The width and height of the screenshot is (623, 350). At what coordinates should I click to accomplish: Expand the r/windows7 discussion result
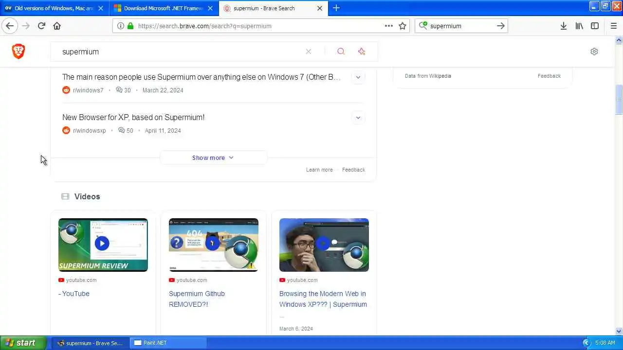[358, 77]
